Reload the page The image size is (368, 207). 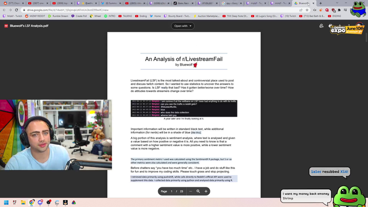(17, 10)
